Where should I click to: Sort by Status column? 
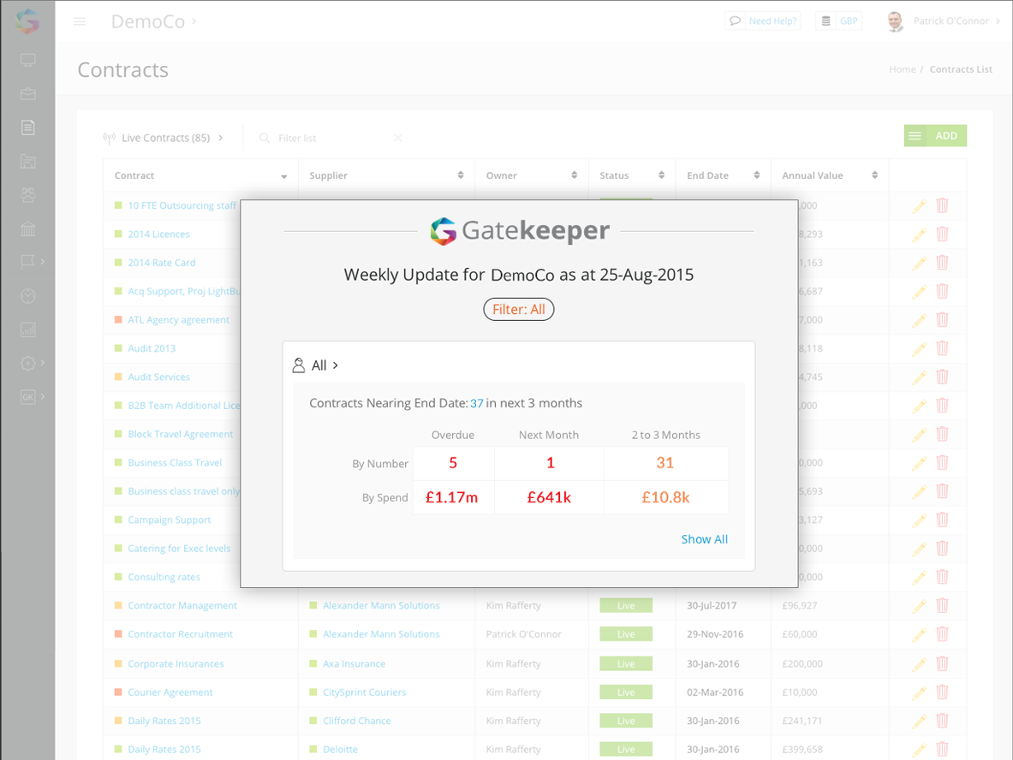(x=632, y=175)
